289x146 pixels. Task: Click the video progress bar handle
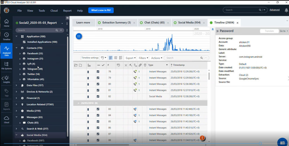(260, 143)
